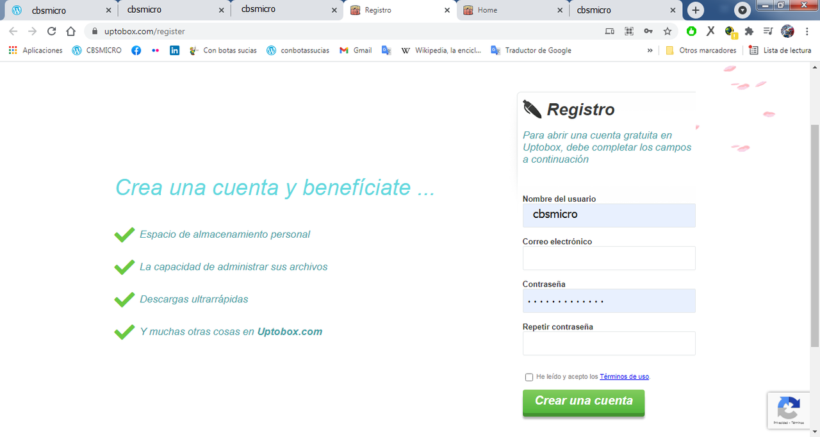Open the globe extension with warning badge
820x437 pixels.
pos(730,31)
